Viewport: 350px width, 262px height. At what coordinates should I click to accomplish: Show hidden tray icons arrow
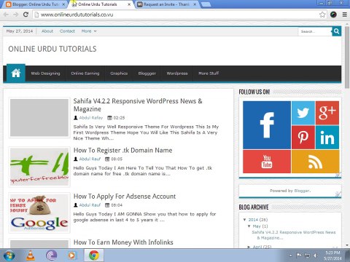click(290, 255)
